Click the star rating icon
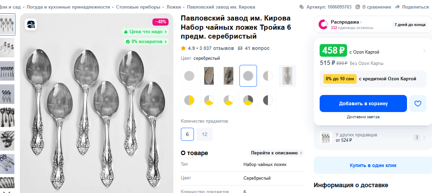The height and width of the screenshot is (193, 432). pos(183,48)
